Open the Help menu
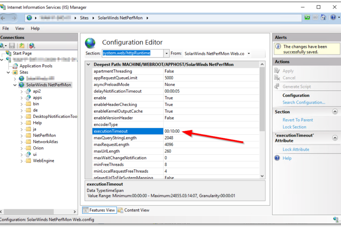 [35, 28]
